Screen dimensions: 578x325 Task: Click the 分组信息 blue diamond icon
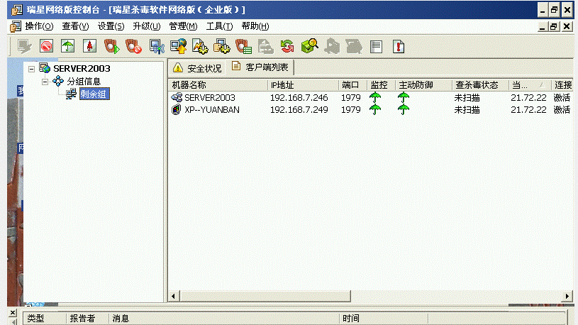(58, 81)
